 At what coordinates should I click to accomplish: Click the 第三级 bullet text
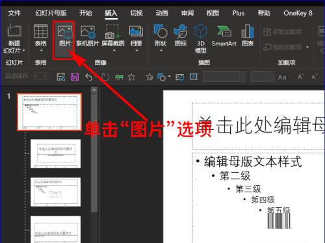248,189
